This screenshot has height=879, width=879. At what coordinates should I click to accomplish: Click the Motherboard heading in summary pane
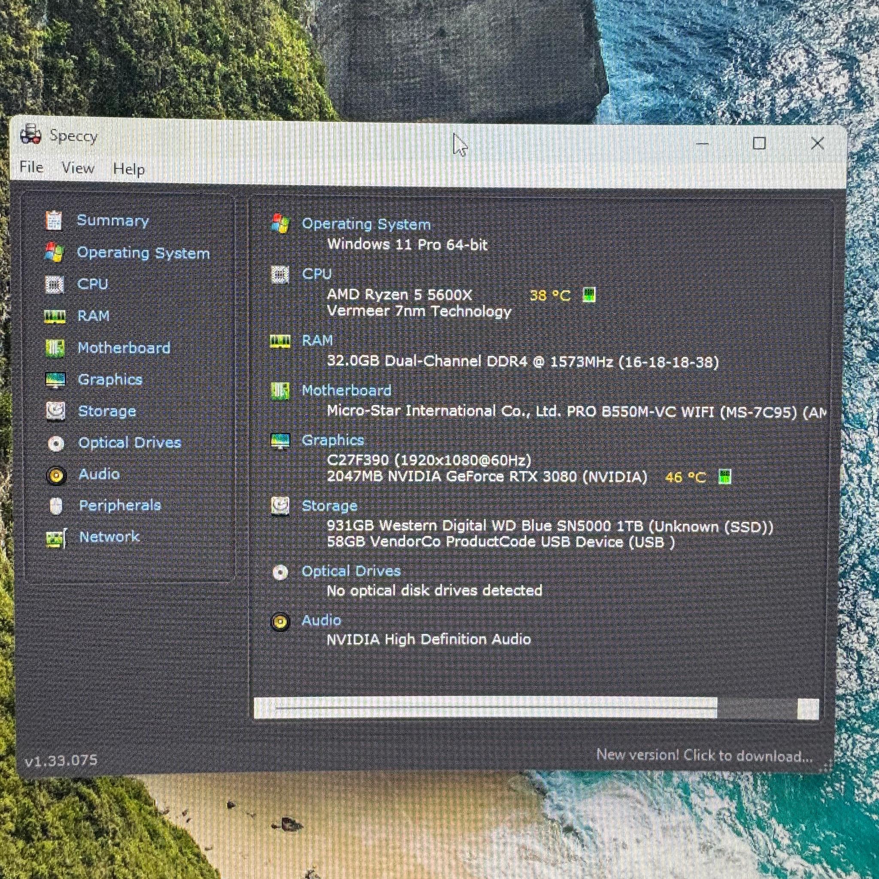[x=346, y=391]
